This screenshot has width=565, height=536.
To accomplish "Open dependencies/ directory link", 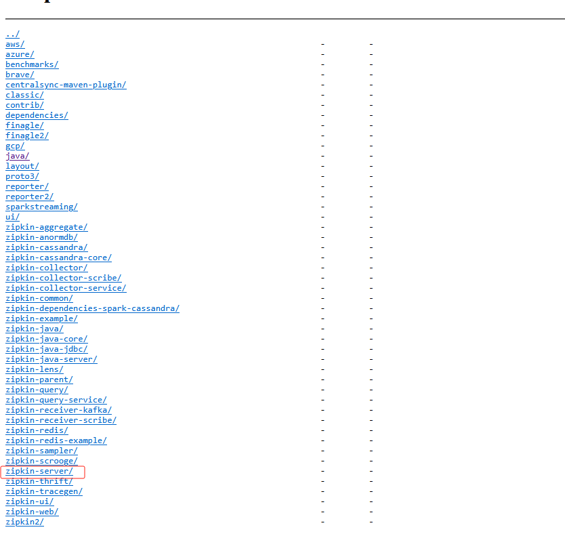I will [x=37, y=115].
